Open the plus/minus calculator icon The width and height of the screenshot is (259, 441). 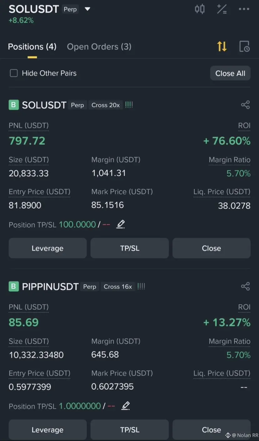tap(222, 9)
